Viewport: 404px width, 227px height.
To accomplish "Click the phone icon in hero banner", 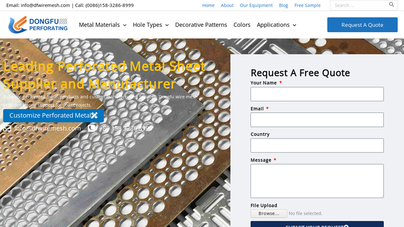I will click(91, 128).
